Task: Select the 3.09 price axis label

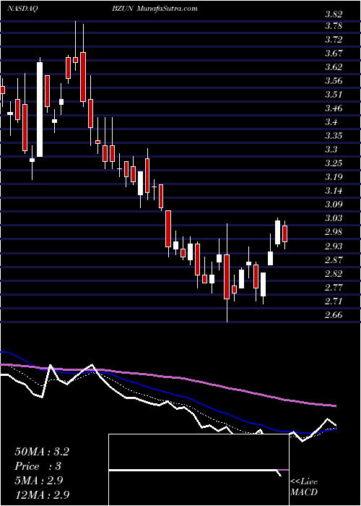Action: [334, 205]
